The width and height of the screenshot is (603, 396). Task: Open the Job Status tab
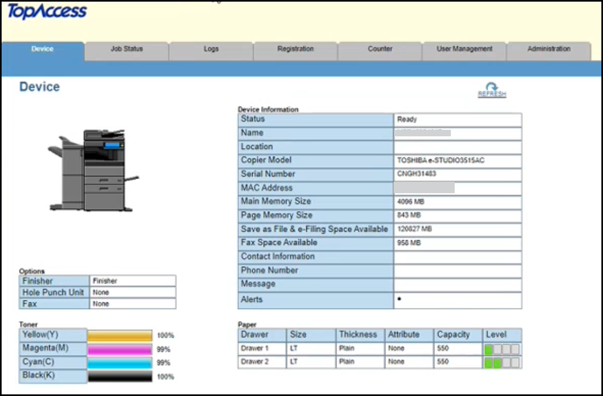tap(127, 49)
